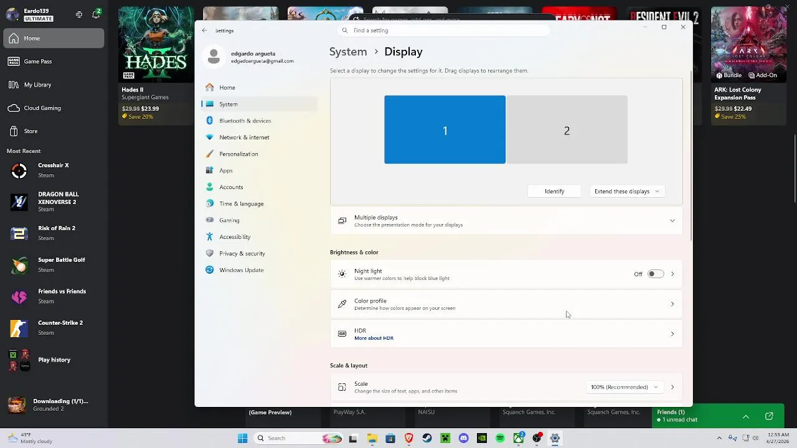
Task: Open NVIDIA app from taskbar
Action: (x=482, y=438)
